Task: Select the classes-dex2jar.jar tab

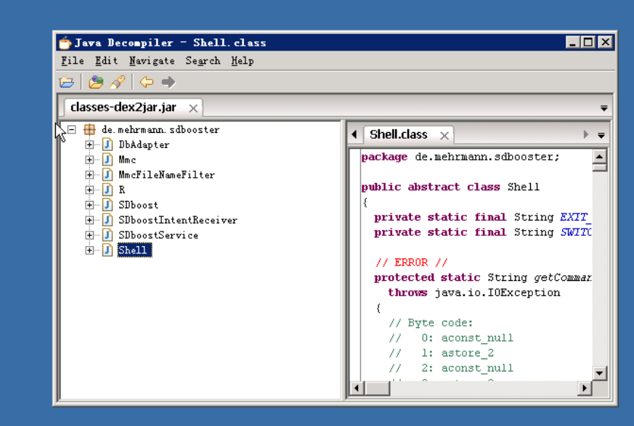Action: tap(123, 107)
